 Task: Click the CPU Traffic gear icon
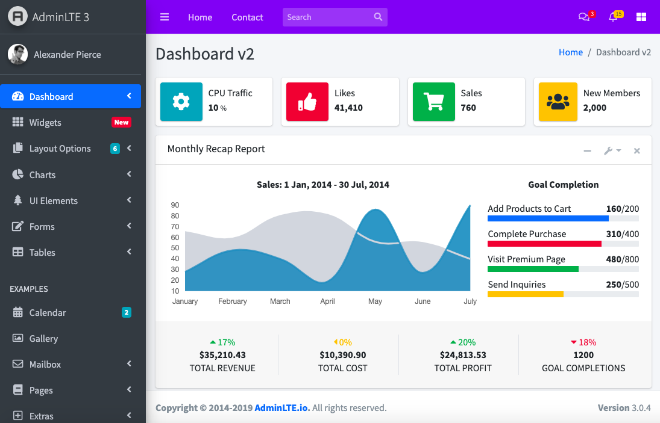coord(181,102)
